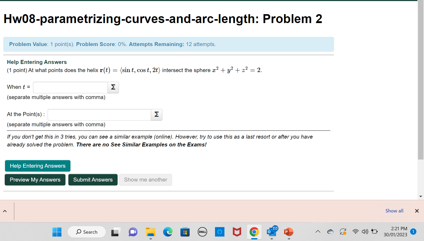Collapse the bottom notification bar with the chevron

tap(5, 211)
